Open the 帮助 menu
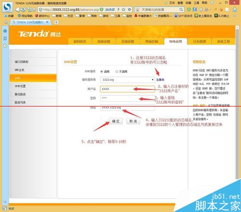This screenshot has width=241, height=212. (x=204, y=3)
